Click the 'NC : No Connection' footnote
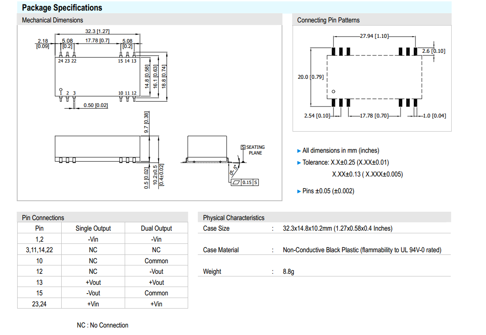 pyautogui.click(x=103, y=325)
